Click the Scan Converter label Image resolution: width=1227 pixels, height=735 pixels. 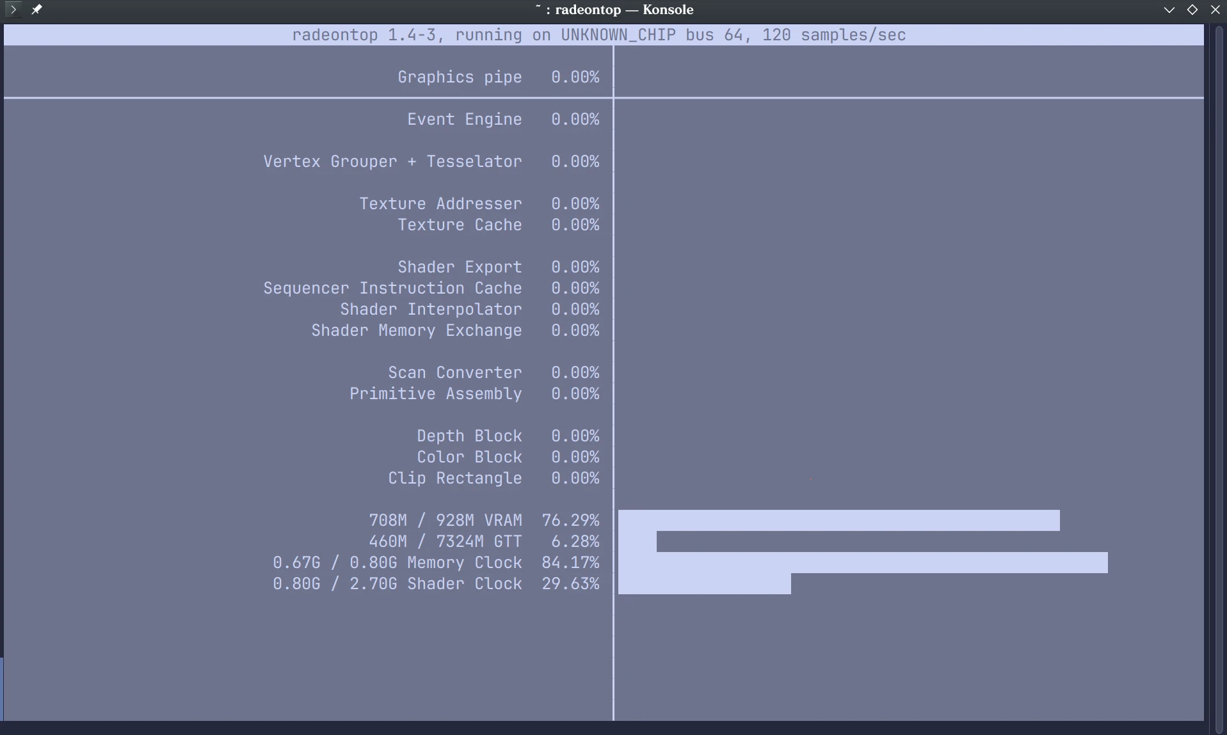[454, 373]
